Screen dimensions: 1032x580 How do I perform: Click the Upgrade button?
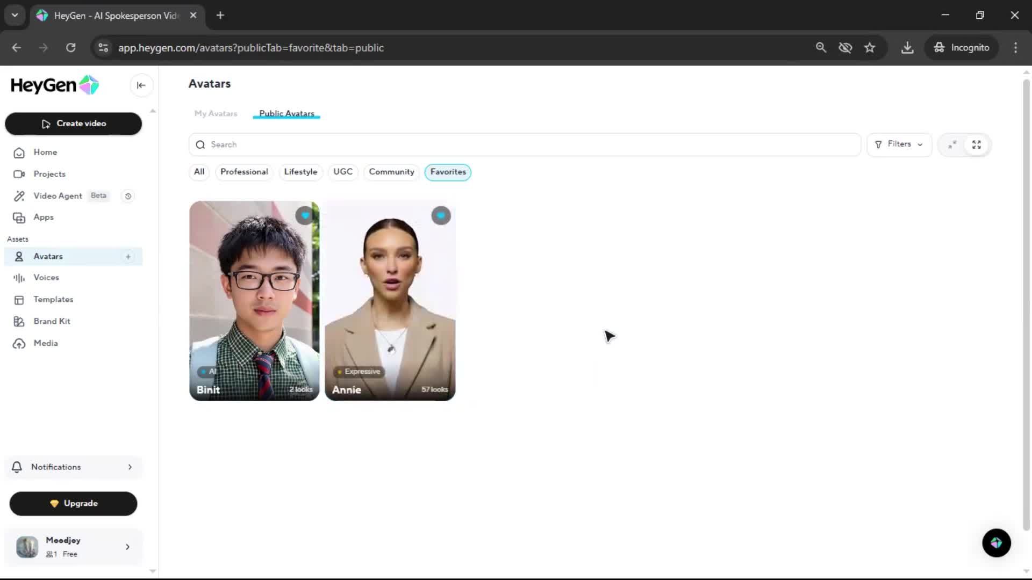[74, 504]
